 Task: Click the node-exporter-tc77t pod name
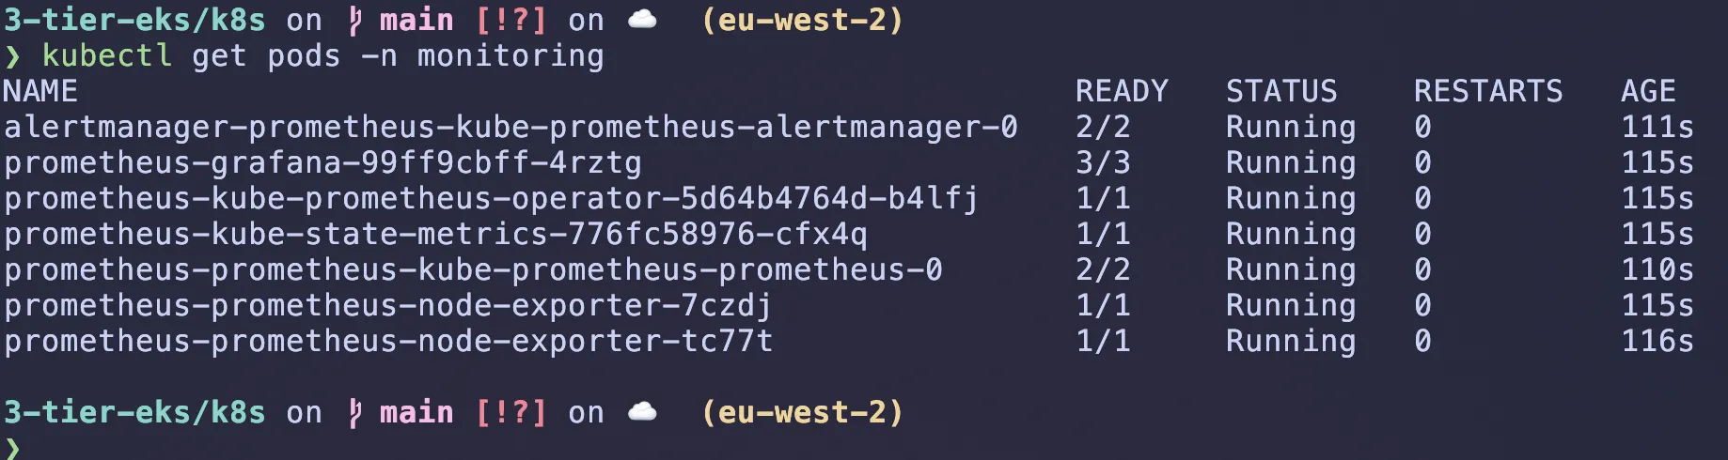[x=387, y=341]
